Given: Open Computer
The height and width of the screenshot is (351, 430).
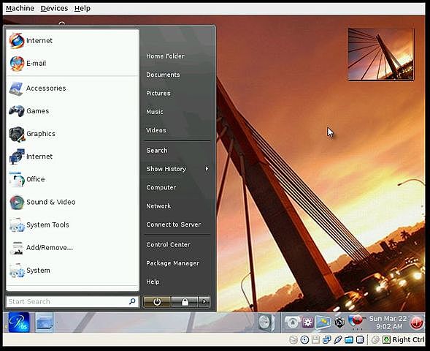Looking at the screenshot, I should tap(161, 187).
